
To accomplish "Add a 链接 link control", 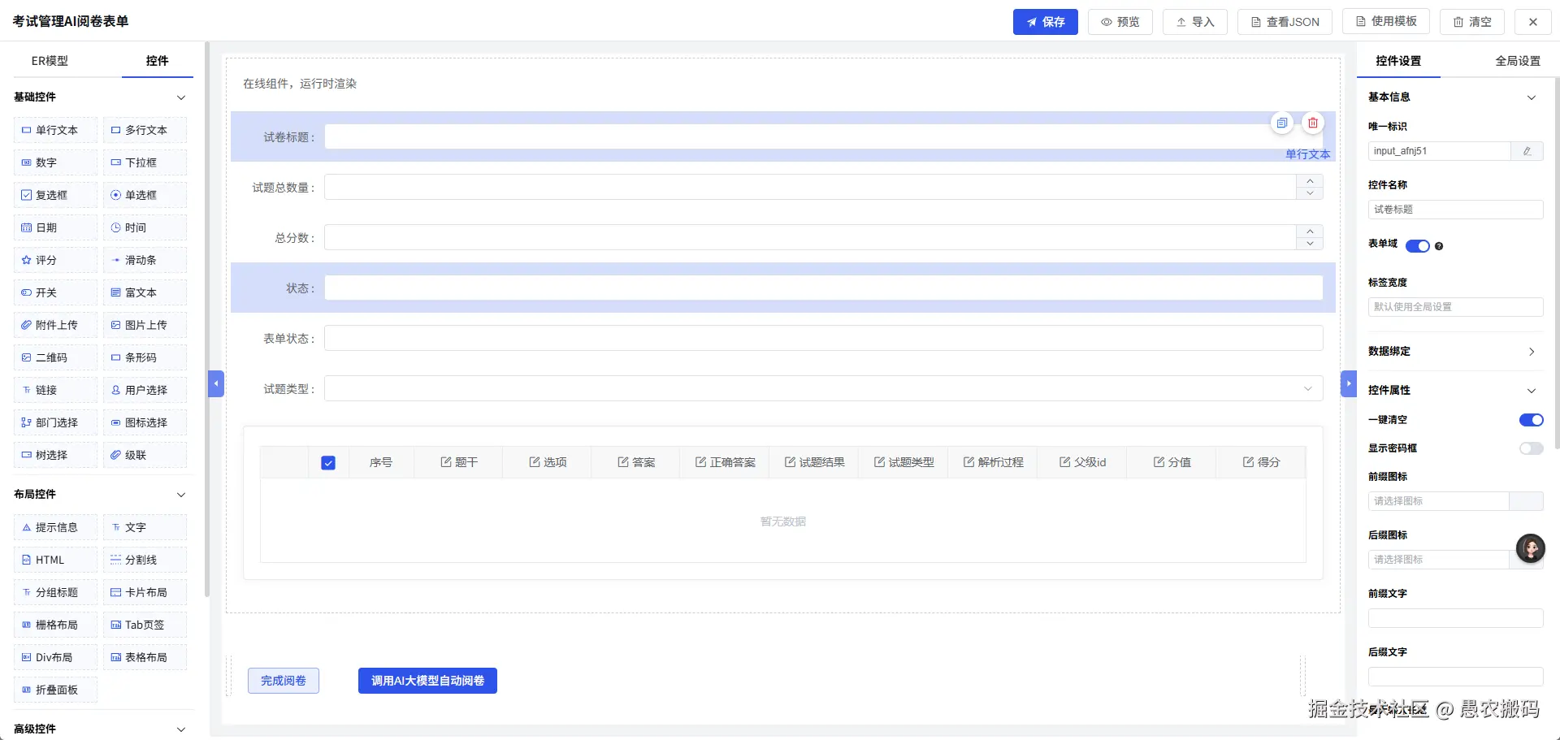I will [x=55, y=390].
